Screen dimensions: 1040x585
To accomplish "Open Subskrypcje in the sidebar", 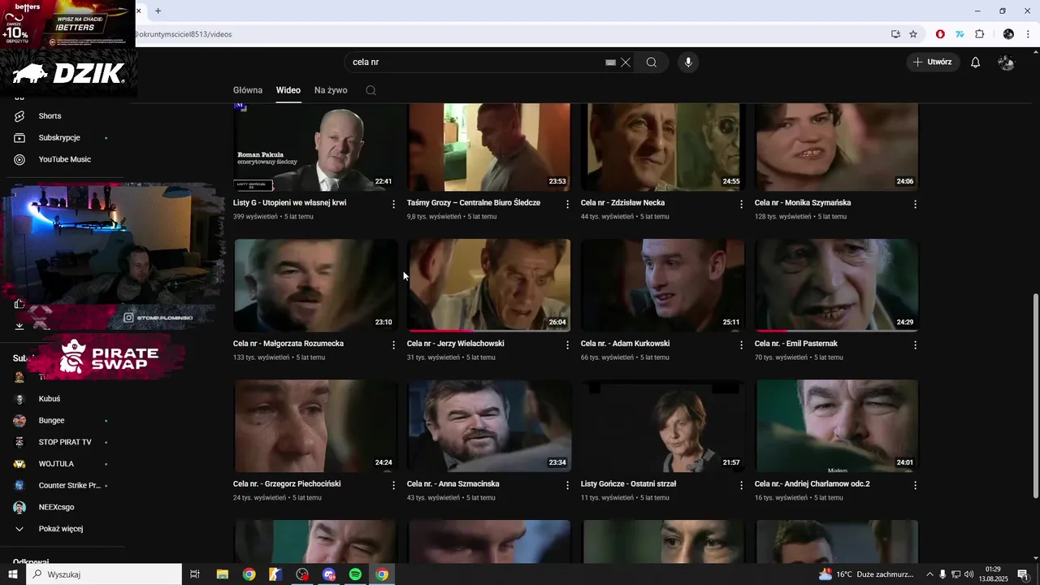I will tap(61, 138).
